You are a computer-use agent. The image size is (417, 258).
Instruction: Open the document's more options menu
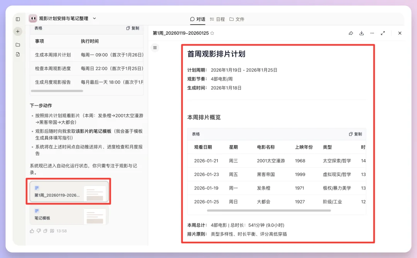pyautogui.click(x=372, y=33)
